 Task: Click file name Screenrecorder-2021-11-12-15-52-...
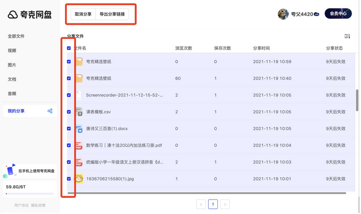[125, 95]
